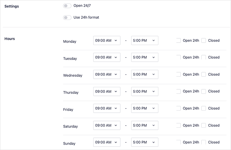Click the Settings section heading
Viewport: 231px width, 150px height.
pos(12,6)
